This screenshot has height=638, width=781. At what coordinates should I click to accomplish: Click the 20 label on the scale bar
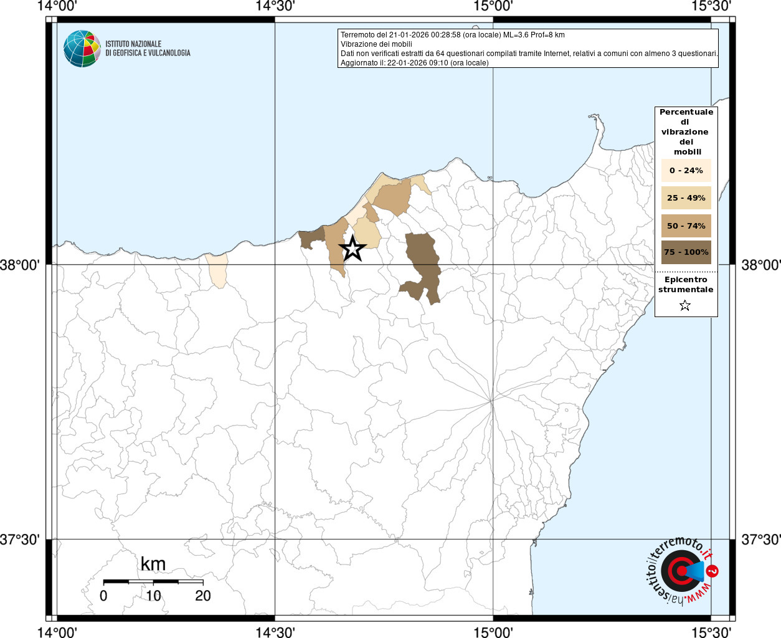tap(203, 596)
